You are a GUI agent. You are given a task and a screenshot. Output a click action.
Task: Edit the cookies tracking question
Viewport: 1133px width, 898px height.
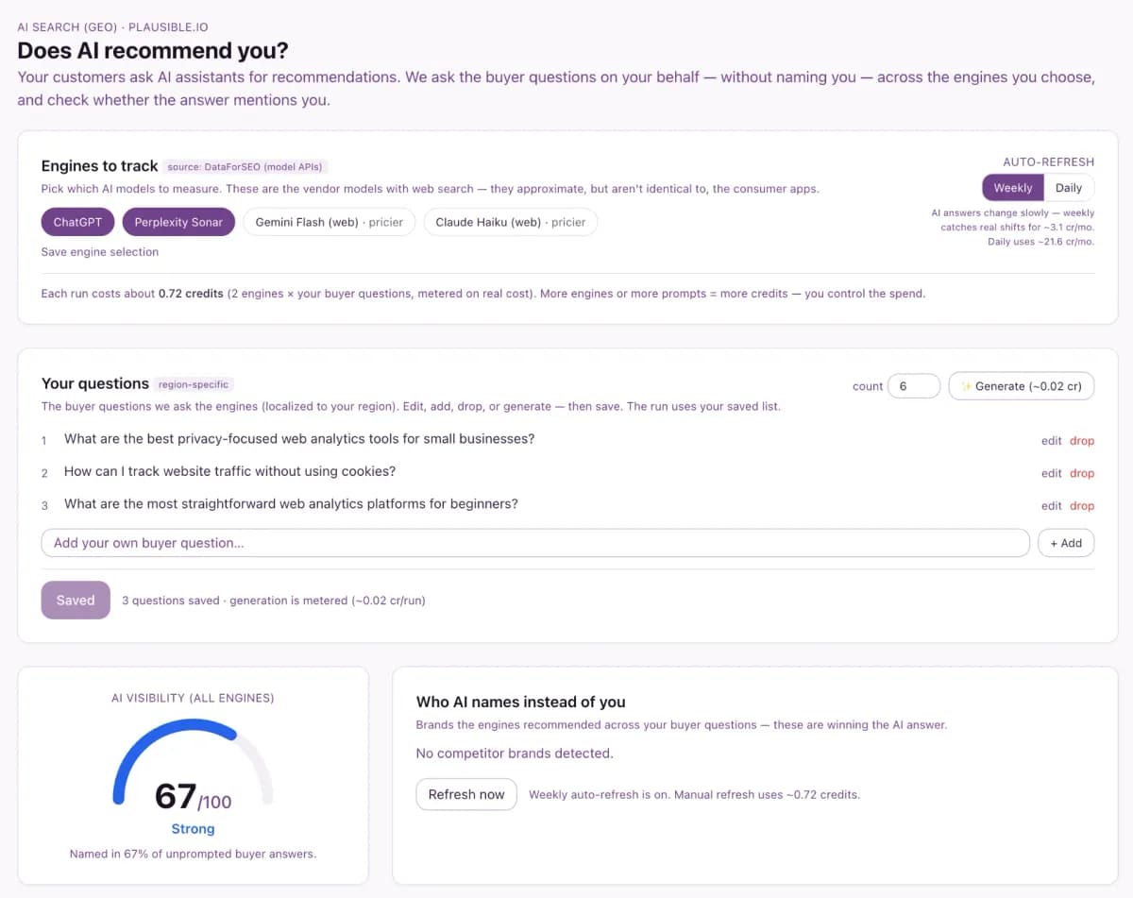tap(1052, 473)
